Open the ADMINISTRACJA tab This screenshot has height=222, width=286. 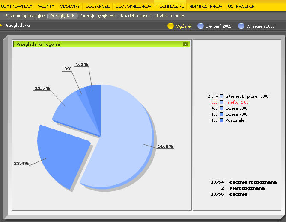click(x=206, y=6)
